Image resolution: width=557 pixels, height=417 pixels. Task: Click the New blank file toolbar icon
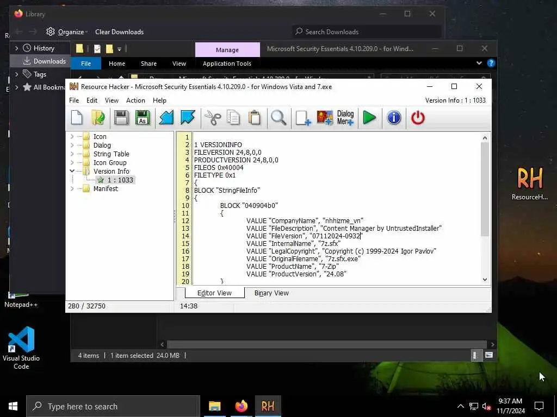77,118
